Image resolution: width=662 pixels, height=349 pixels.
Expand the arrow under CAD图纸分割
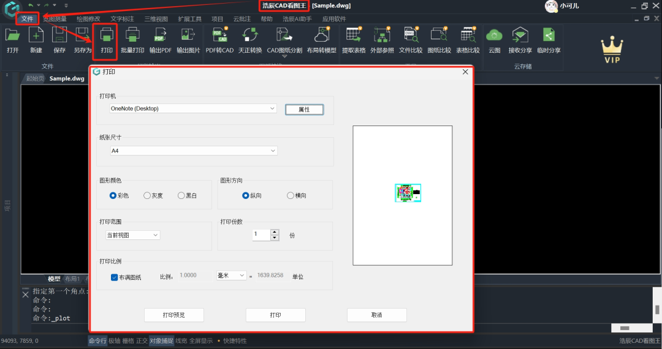pos(284,56)
